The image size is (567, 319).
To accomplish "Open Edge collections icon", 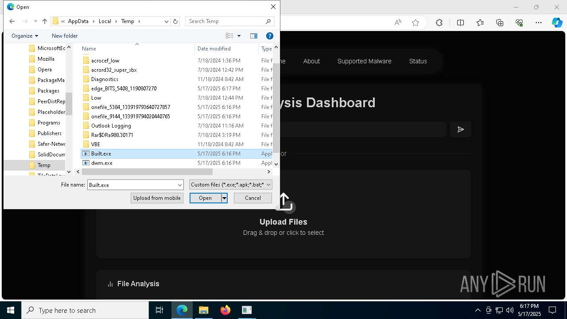I will click(x=500, y=23).
